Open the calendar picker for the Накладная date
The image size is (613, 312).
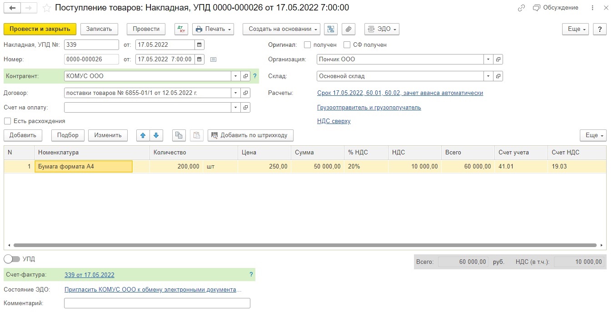click(x=199, y=45)
